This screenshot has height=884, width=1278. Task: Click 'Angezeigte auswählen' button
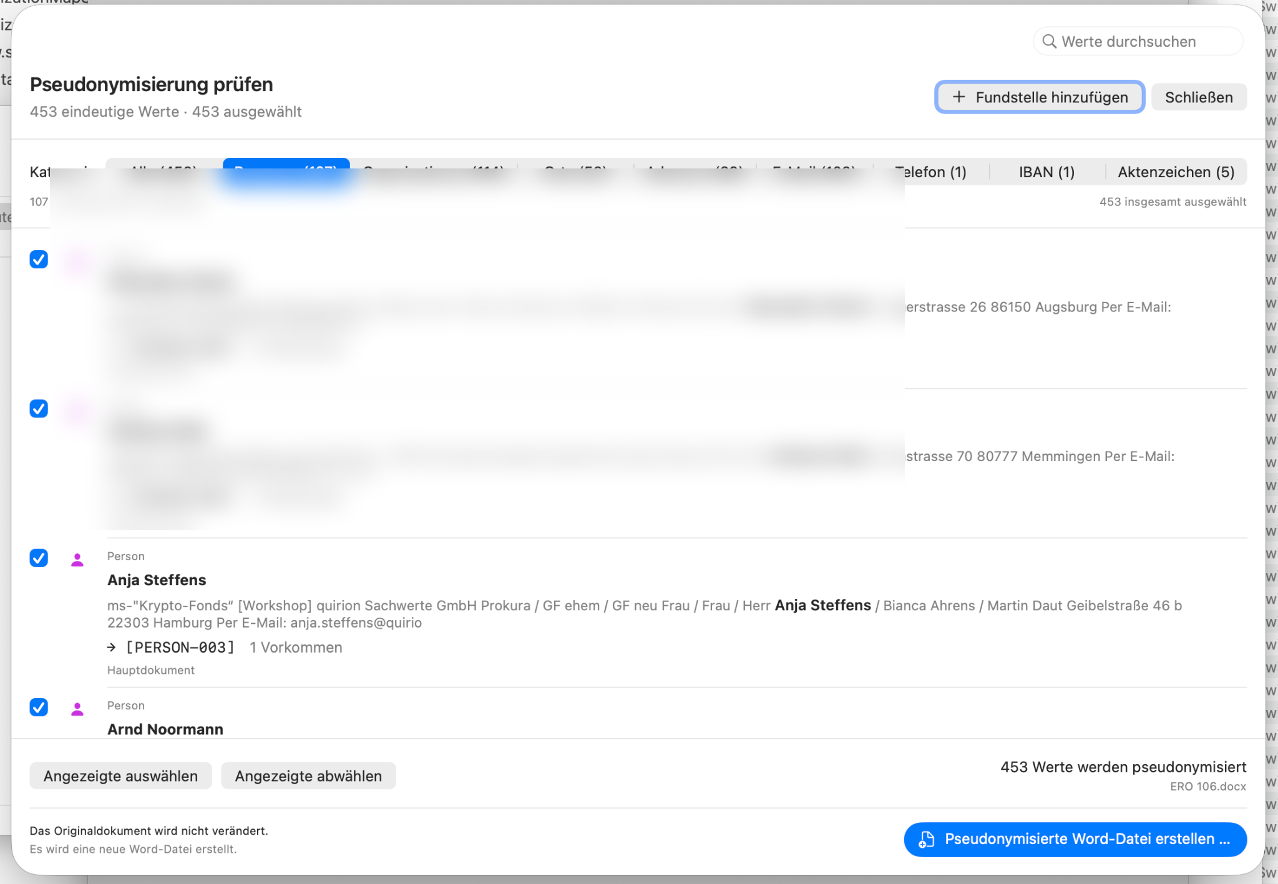[120, 775]
